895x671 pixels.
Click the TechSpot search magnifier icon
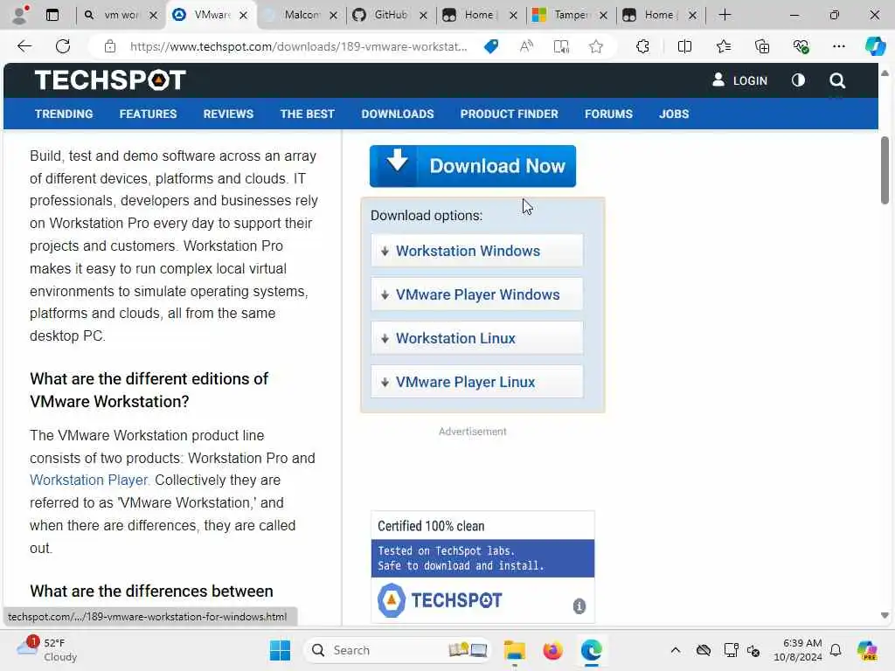837,80
